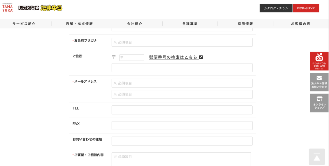
Task: Follow the 郵便番号の検索はこちら link
Action: [x=173, y=57]
